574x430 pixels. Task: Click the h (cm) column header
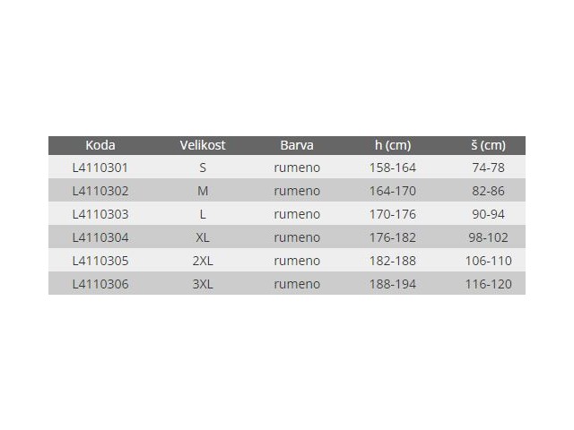coord(391,145)
